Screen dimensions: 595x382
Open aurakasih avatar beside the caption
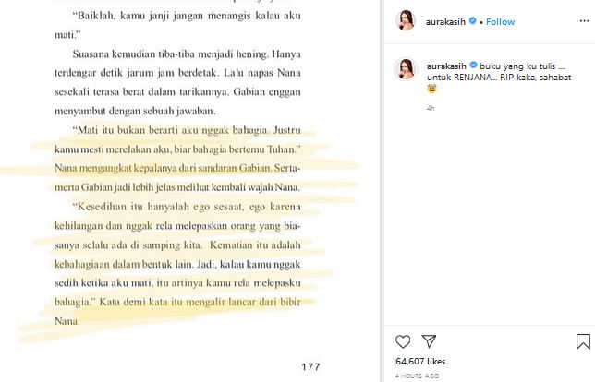(x=406, y=69)
